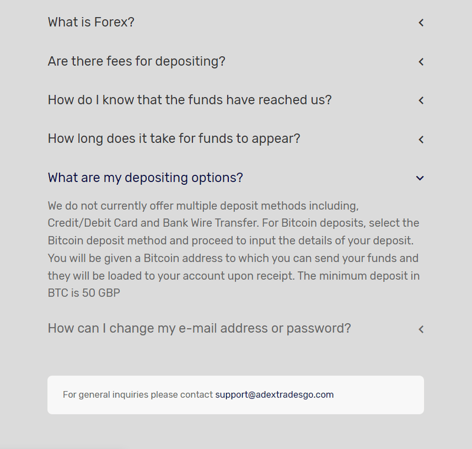
Task: Click the depositing options answer paragraph
Action: point(234,249)
